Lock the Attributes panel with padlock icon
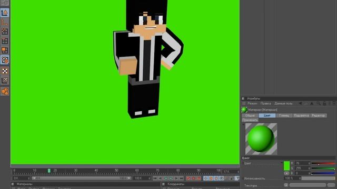 [x=324, y=103]
